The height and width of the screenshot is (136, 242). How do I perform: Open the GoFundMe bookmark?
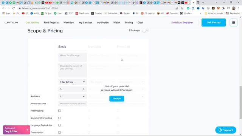[x=111, y=14]
